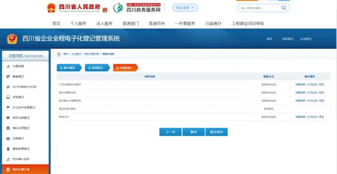
Task: Click the search magnifier icon
Action: tap(284, 8)
